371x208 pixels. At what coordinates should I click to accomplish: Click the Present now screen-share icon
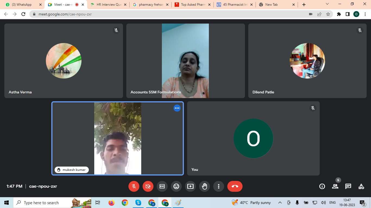[190, 186]
